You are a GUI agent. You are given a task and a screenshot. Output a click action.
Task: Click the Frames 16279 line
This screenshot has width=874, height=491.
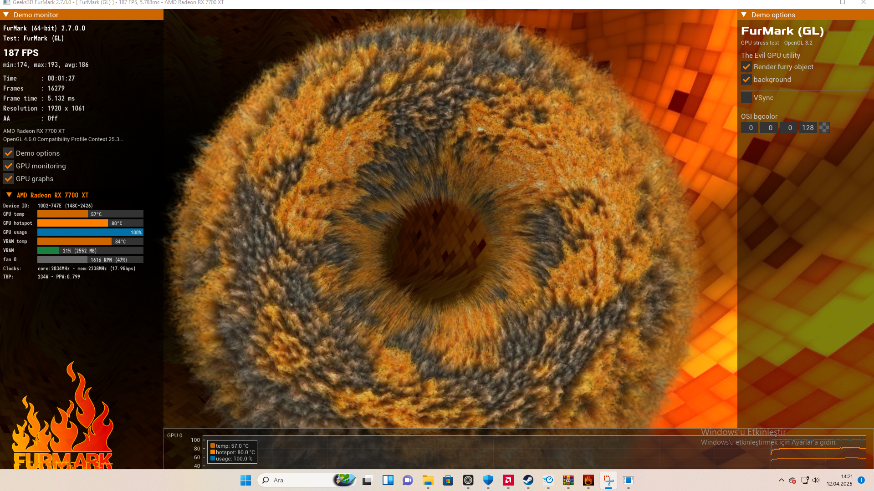tap(34, 88)
